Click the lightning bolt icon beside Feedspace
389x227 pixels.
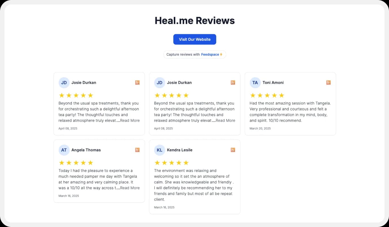coord(221,54)
